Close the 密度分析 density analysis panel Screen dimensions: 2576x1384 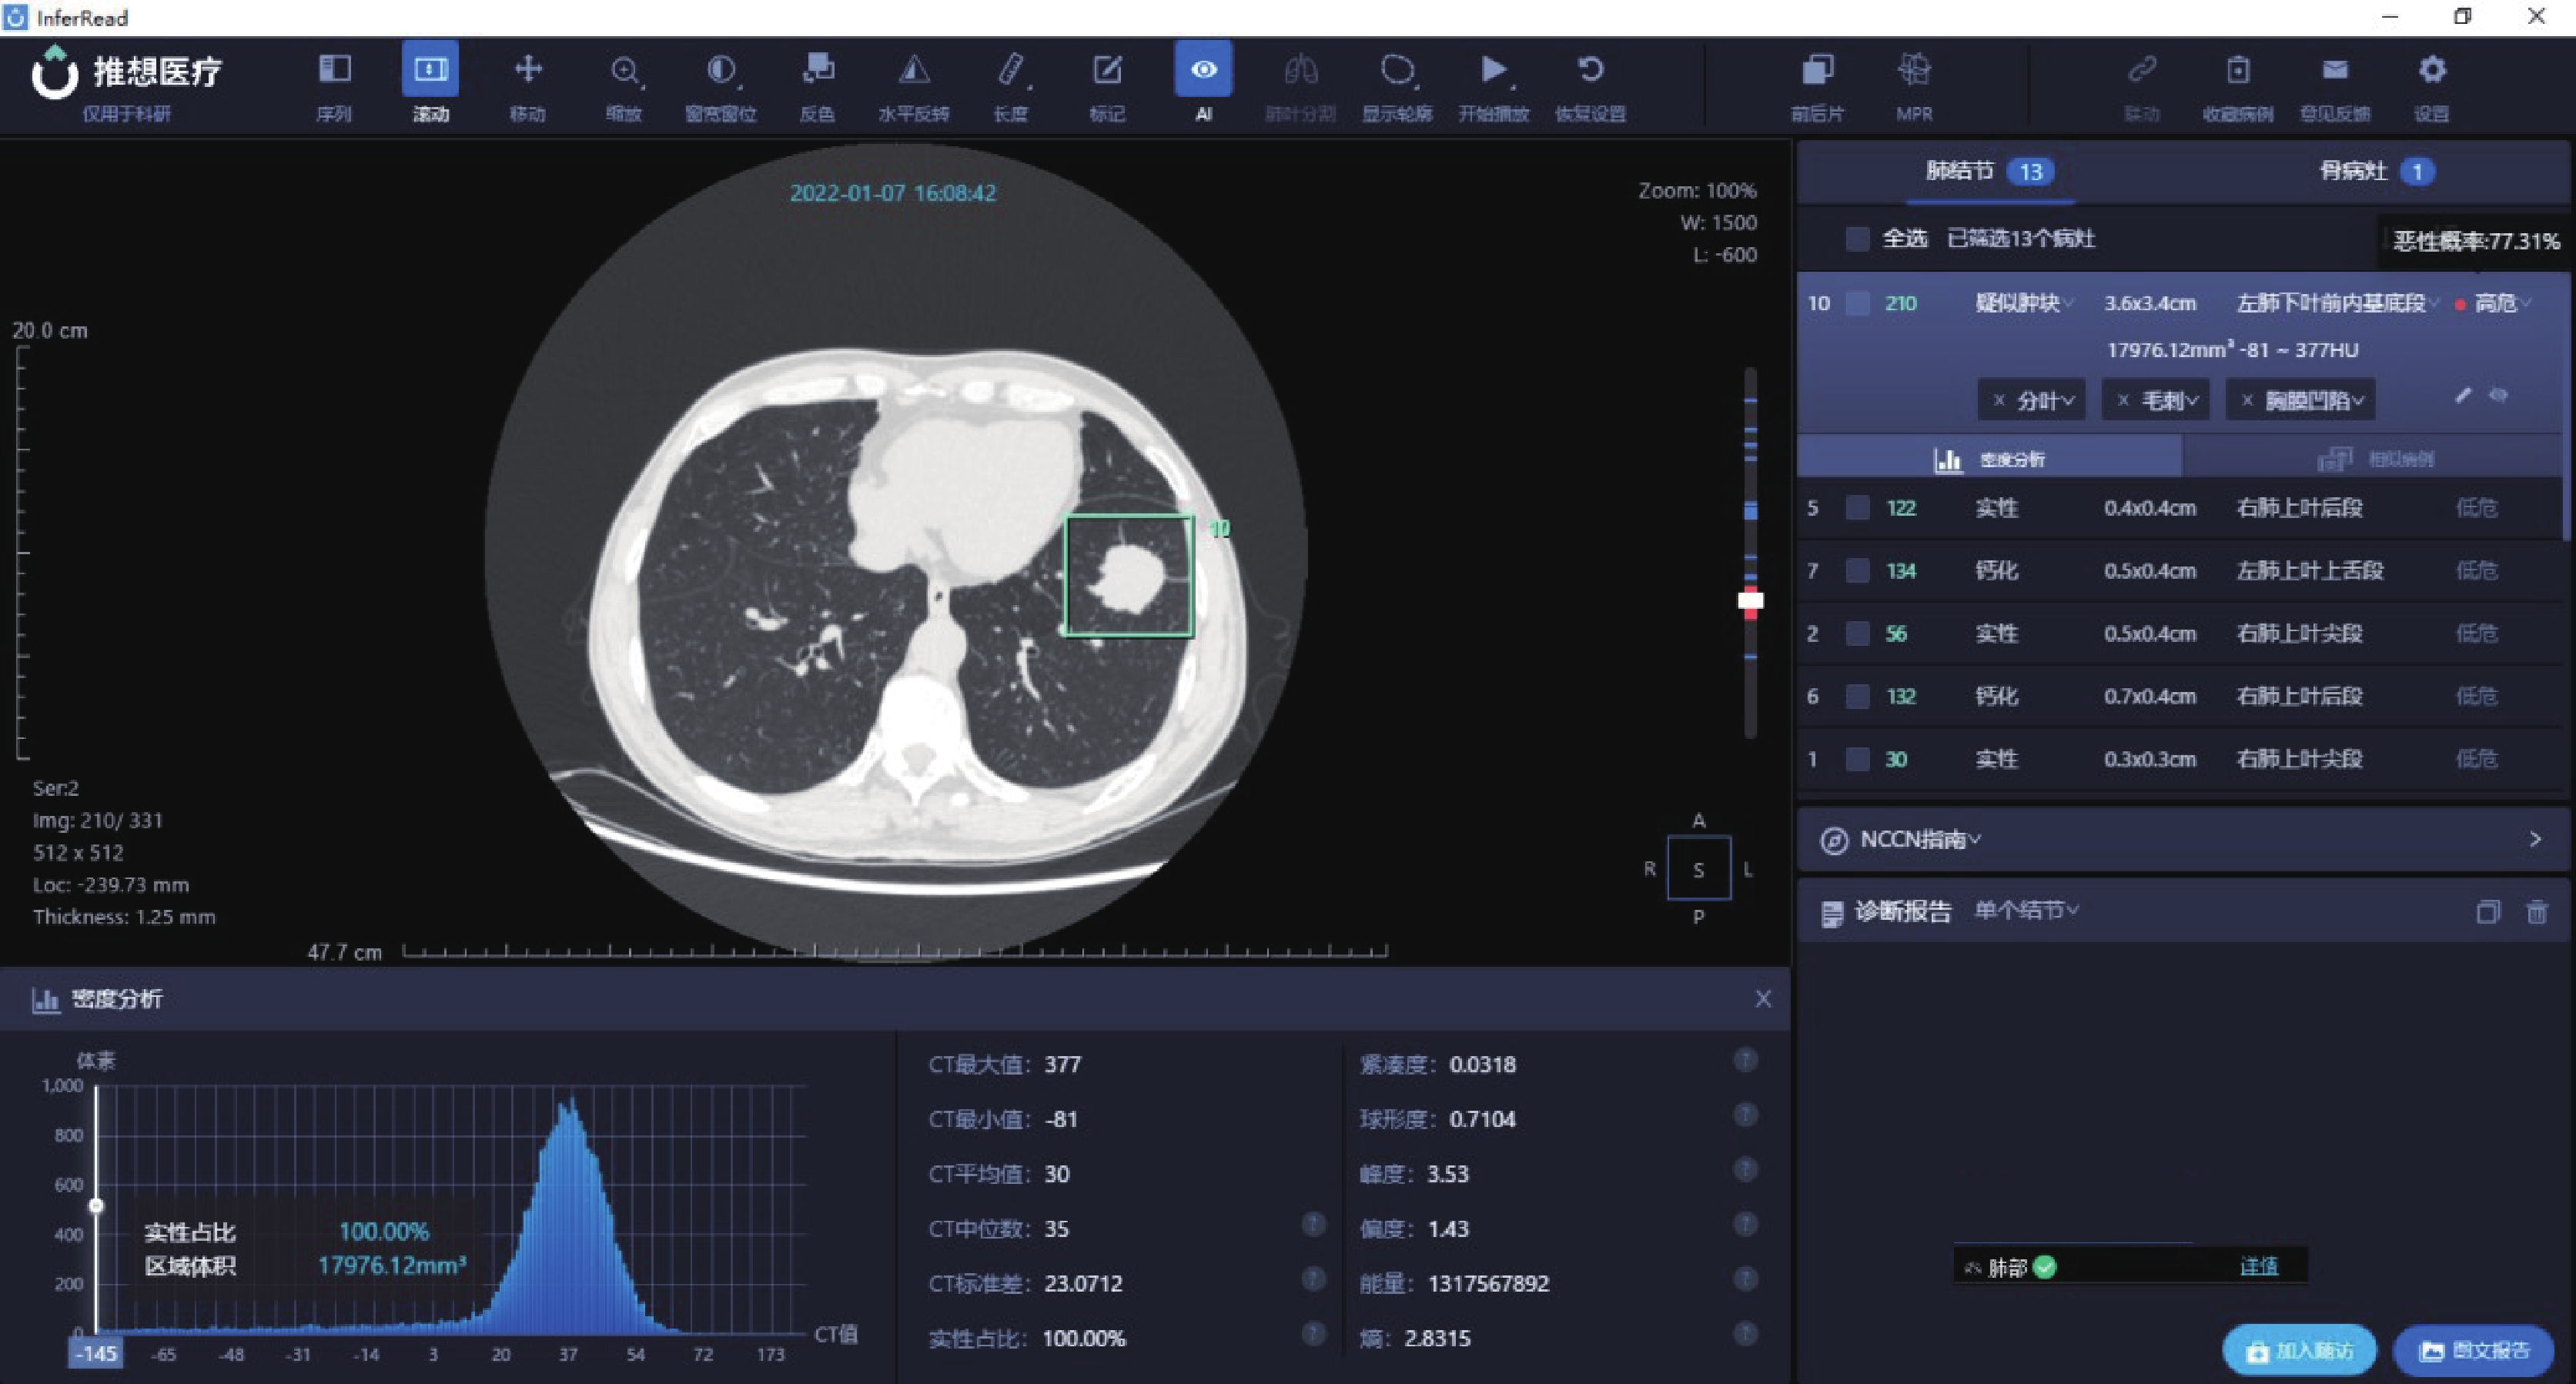click(x=1763, y=999)
